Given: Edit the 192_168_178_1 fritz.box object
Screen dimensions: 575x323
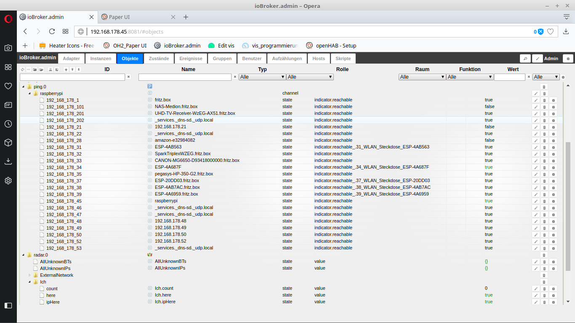Looking at the screenshot, I should pyautogui.click(x=535, y=100).
